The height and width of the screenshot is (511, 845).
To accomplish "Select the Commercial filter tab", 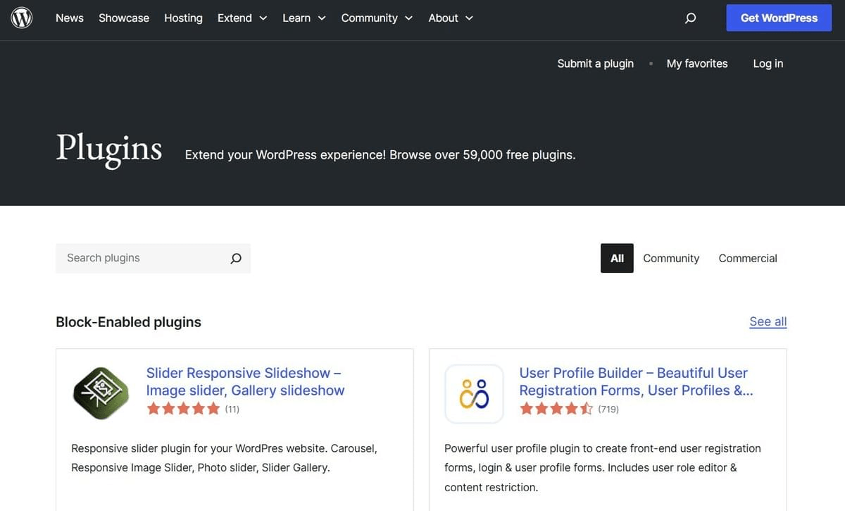I will (748, 258).
